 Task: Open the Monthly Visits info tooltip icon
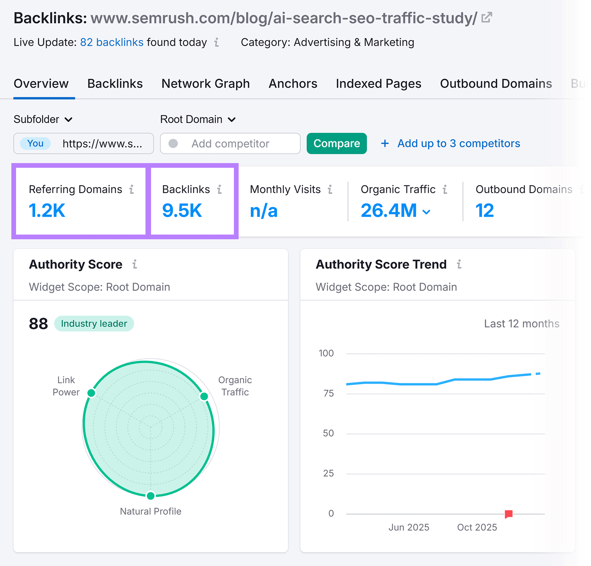point(330,189)
